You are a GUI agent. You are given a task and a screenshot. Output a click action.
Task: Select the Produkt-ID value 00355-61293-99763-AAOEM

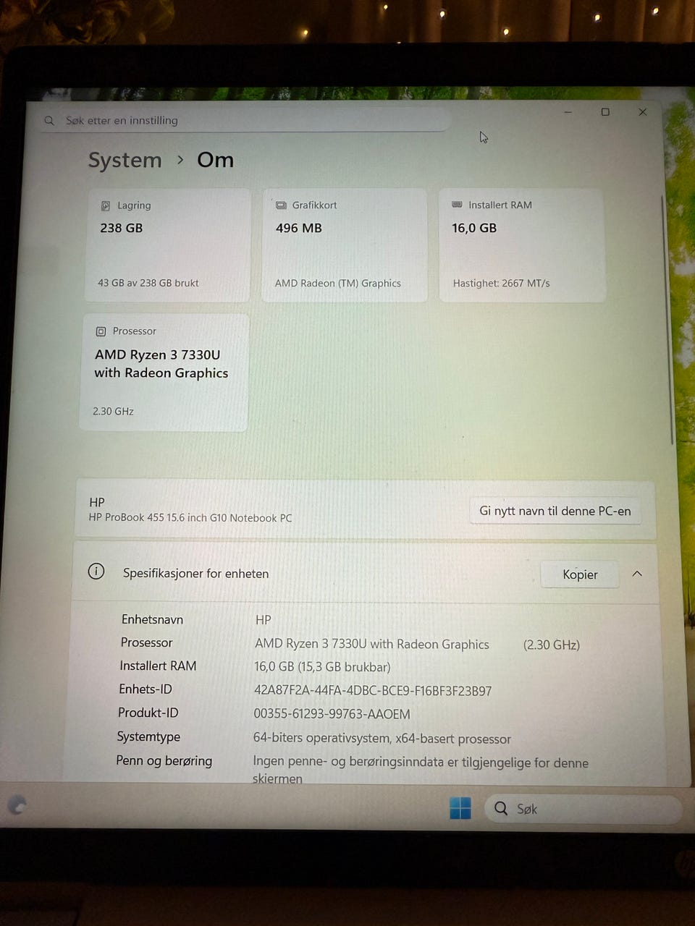click(332, 714)
